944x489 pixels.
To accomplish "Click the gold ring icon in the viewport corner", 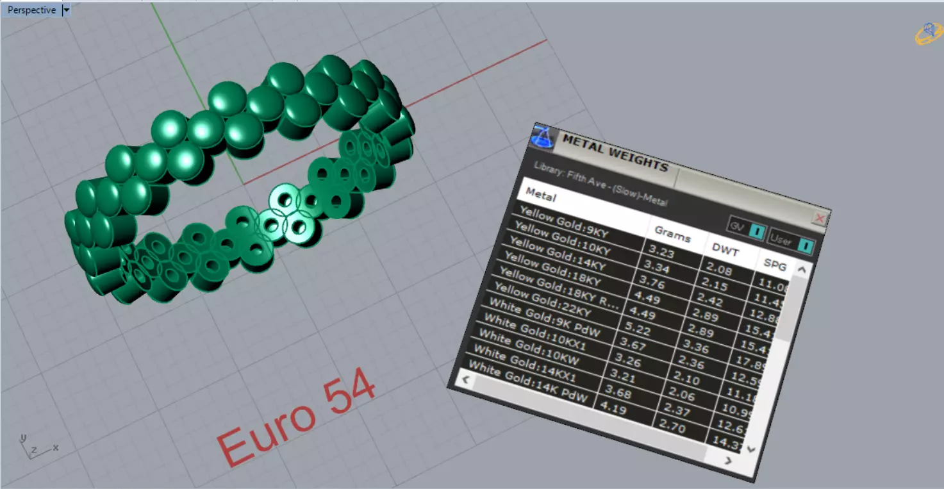I will point(928,33).
